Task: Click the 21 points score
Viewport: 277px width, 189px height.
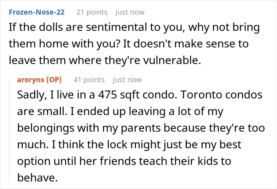Action: pyautogui.click(x=92, y=12)
